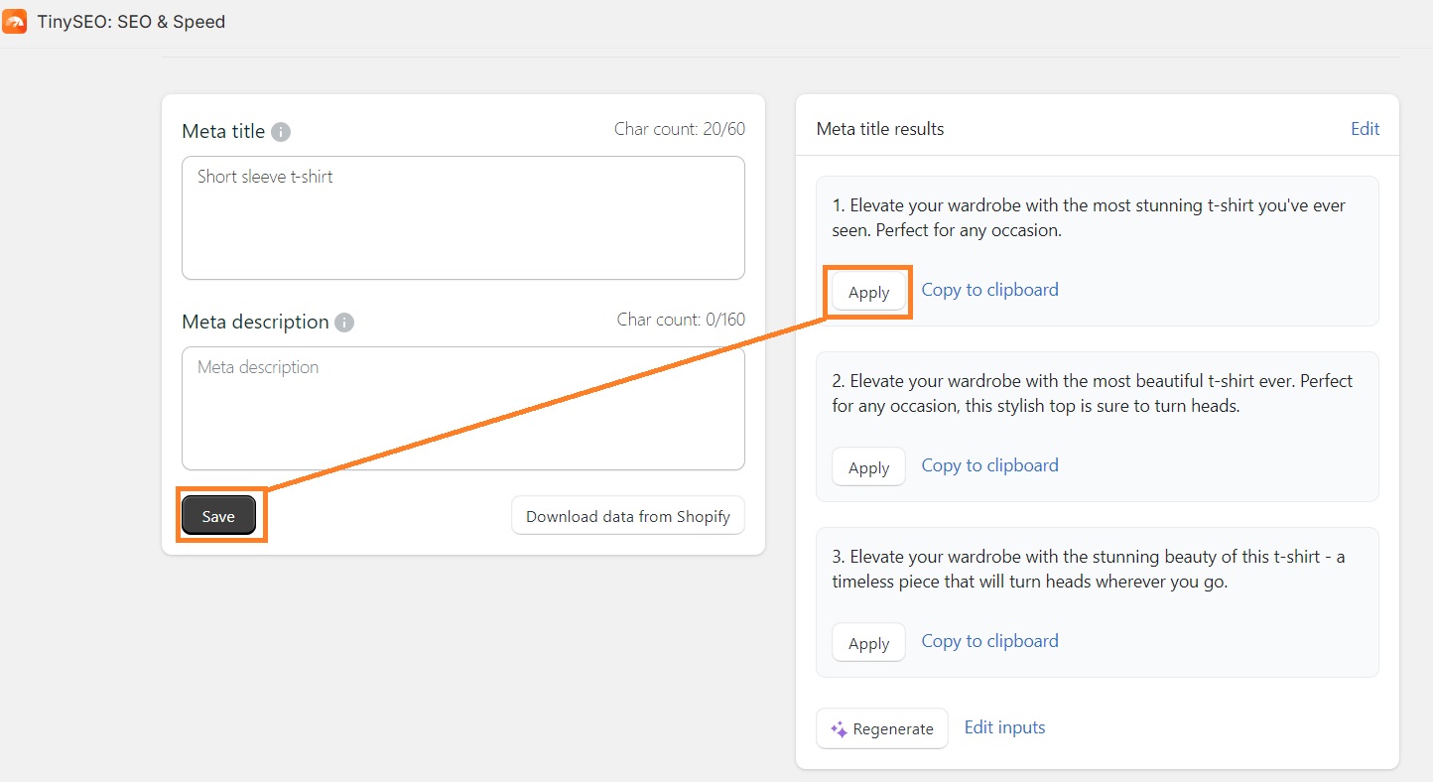Click the sparkle icon on Regenerate button
The image size is (1433, 782).
[839, 728]
